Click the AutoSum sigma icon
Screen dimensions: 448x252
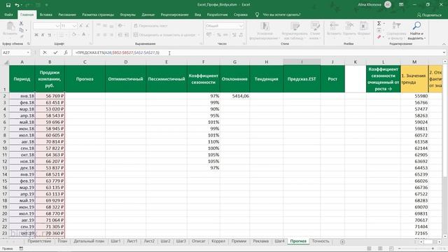tap(379, 23)
